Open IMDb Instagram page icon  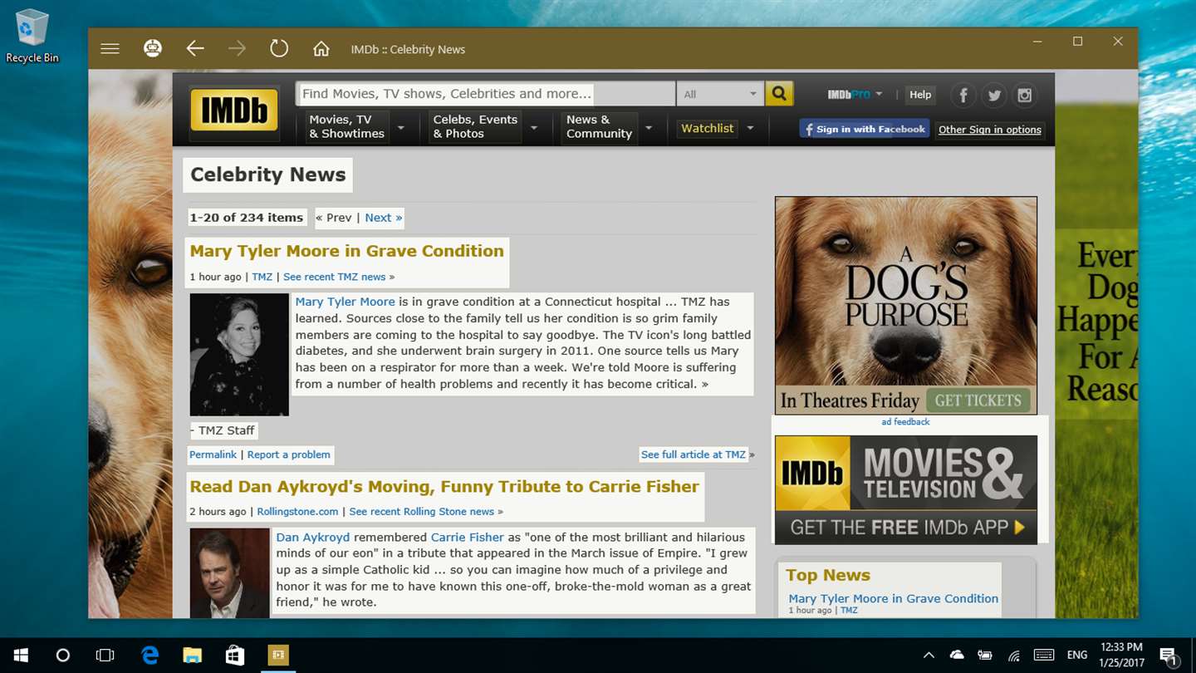pos(1025,95)
